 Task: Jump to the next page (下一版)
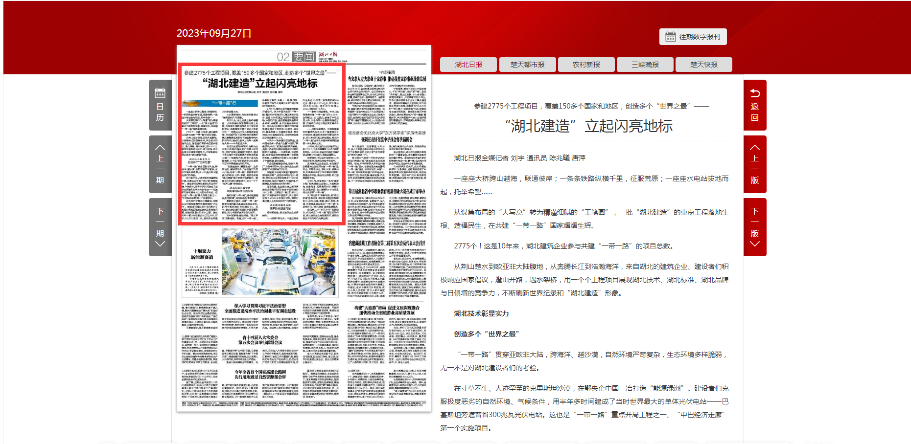point(755,227)
